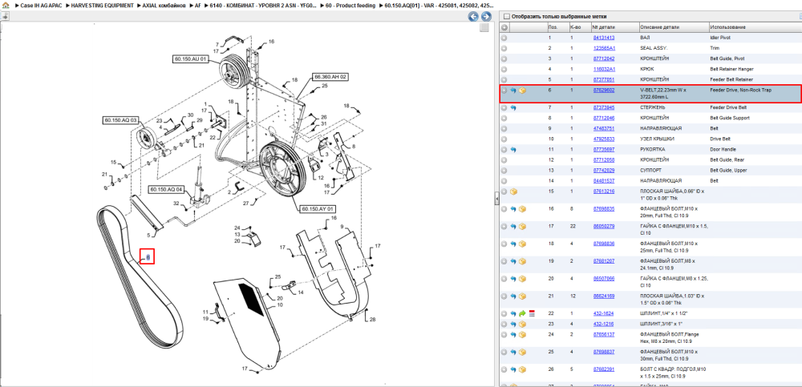
Task: Click plus icon in position 19 row
Action: pos(504,260)
